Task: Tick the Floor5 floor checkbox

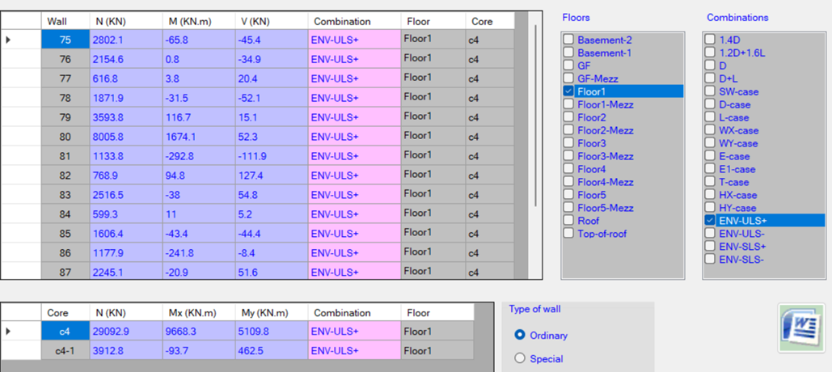Action: coord(568,194)
